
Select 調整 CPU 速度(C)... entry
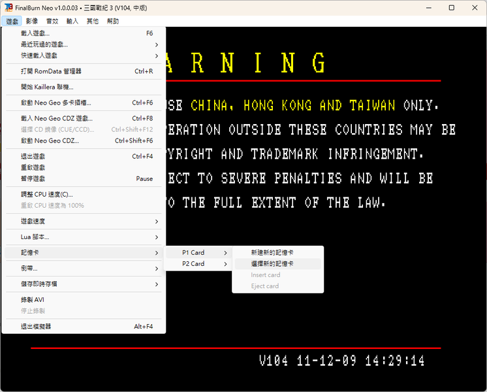click(x=84, y=195)
